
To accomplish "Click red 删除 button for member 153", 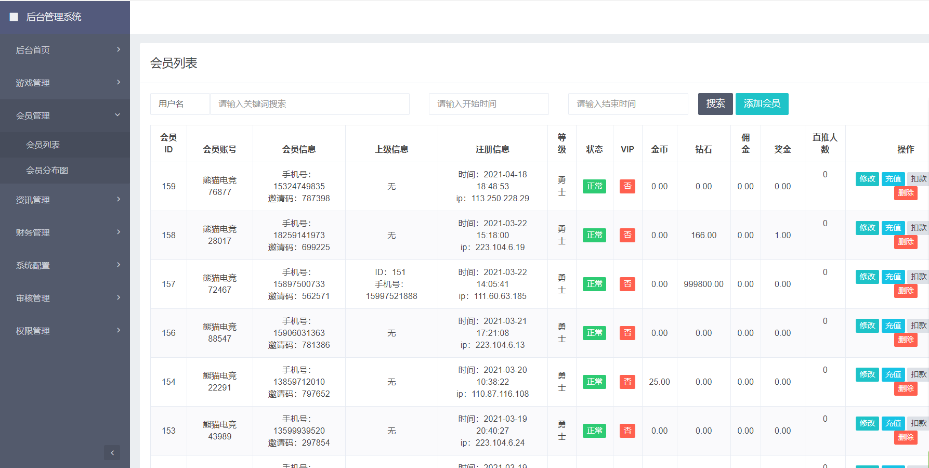I will pyautogui.click(x=905, y=437).
